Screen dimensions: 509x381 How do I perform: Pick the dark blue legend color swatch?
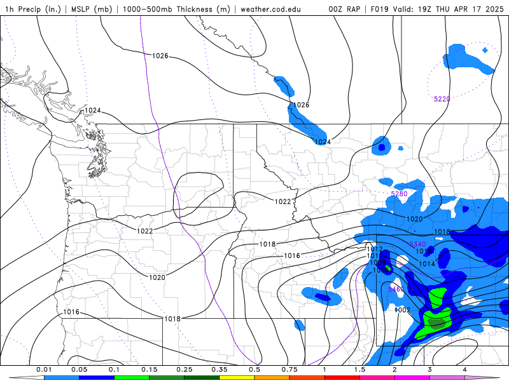(97, 378)
